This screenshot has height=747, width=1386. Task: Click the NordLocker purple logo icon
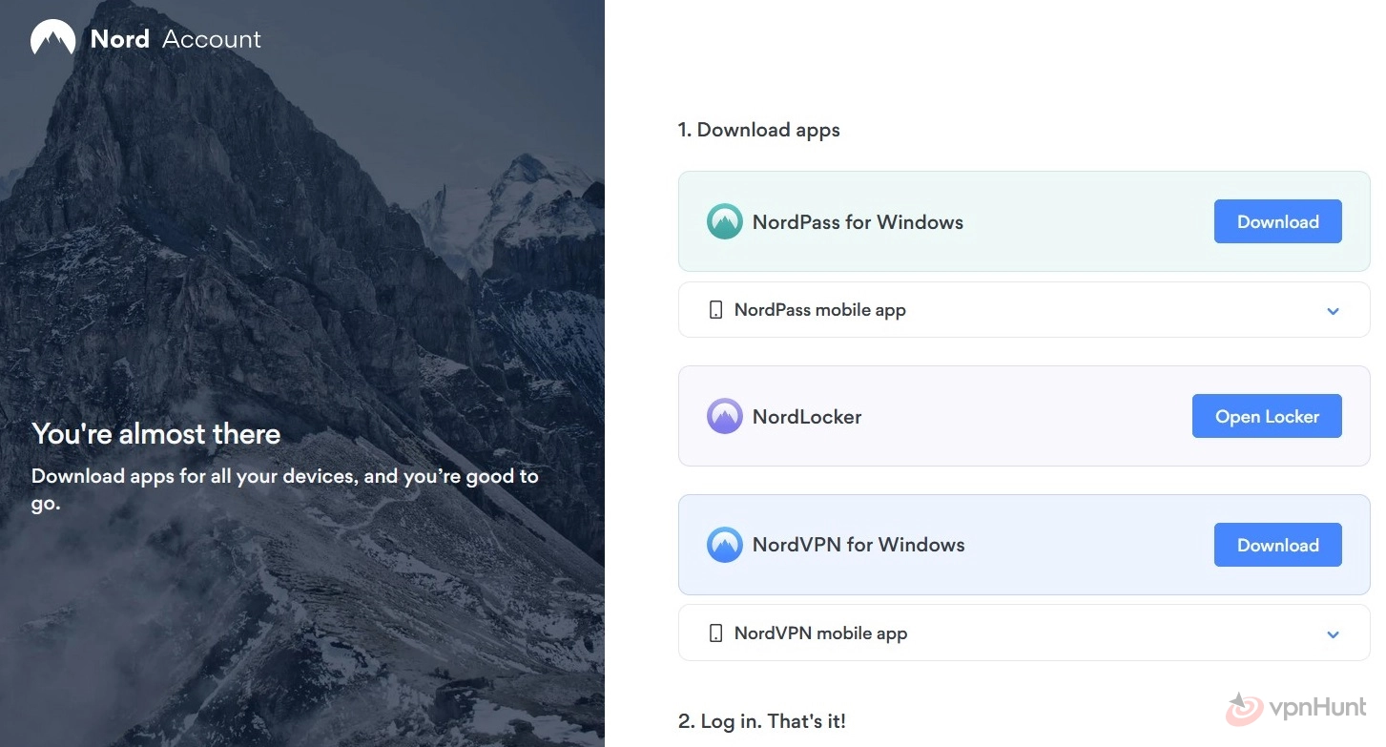(x=725, y=416)
